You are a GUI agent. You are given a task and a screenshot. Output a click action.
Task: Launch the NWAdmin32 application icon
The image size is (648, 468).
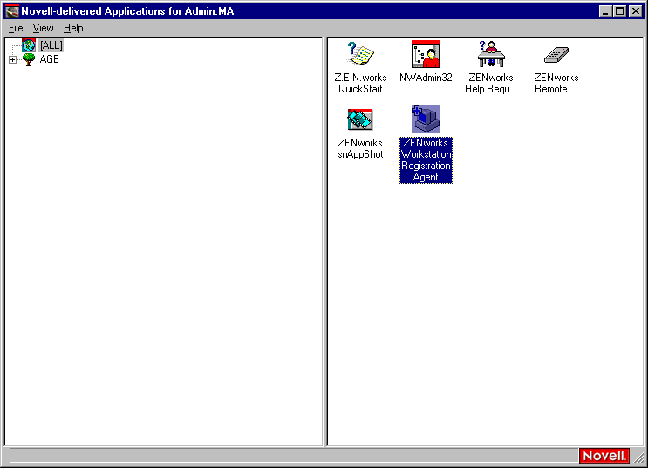pos(426,55)
